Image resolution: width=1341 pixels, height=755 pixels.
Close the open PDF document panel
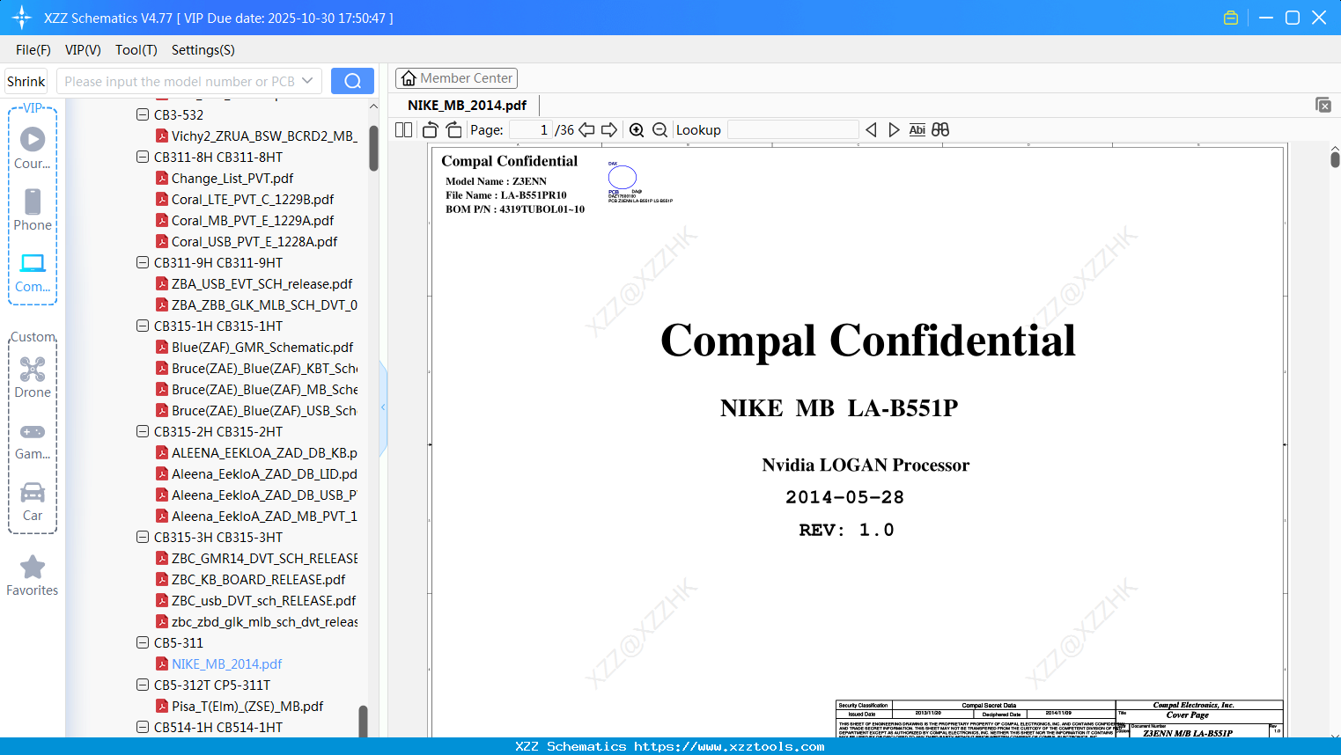(x=1323, y=105)
